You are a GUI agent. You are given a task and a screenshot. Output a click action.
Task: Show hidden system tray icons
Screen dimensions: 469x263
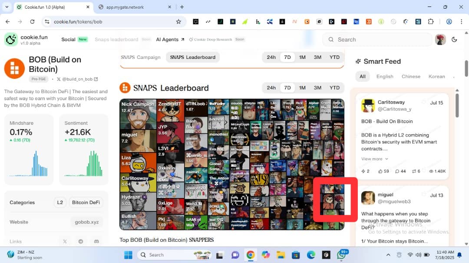[388, 255]
